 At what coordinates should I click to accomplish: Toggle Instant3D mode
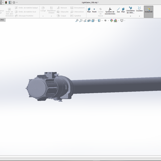[x=149, y=12]
